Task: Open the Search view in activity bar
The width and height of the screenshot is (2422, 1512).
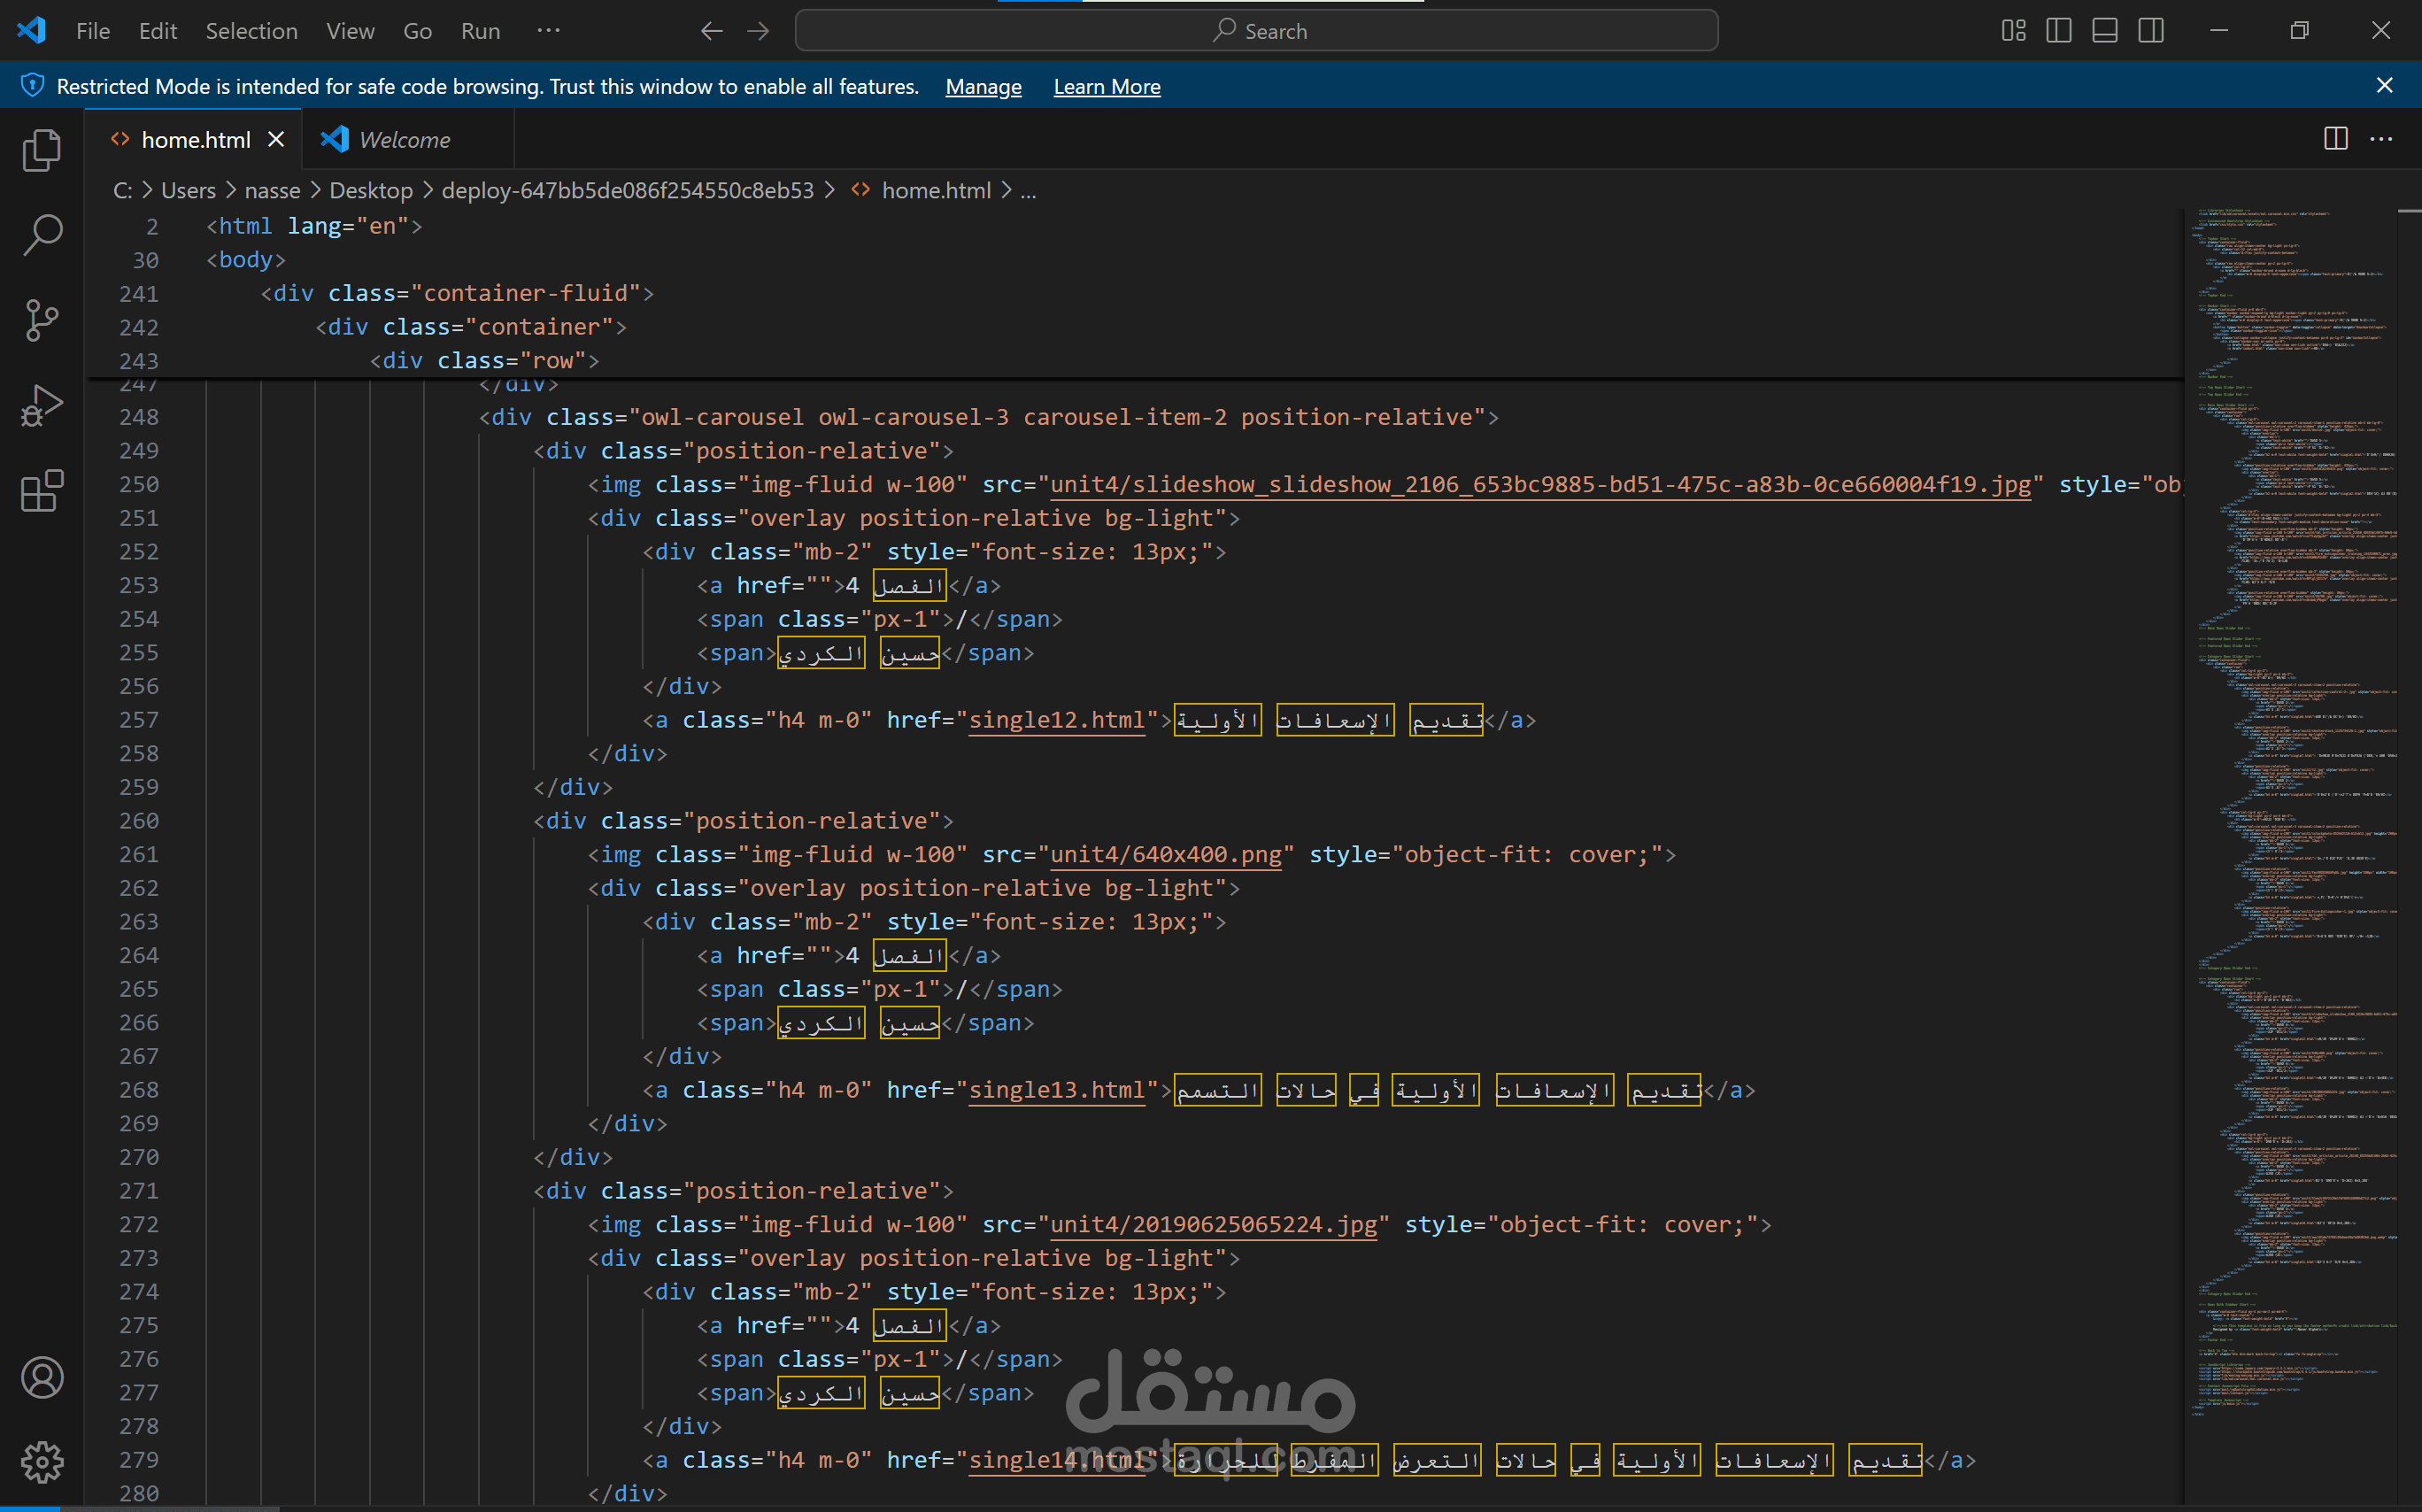Action: [41, 235]
